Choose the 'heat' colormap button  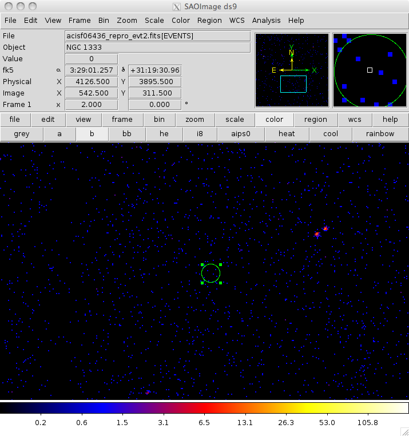287,134
